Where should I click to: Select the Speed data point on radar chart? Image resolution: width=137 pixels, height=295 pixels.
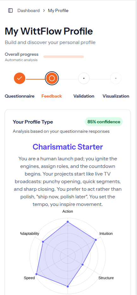[36, 274]
